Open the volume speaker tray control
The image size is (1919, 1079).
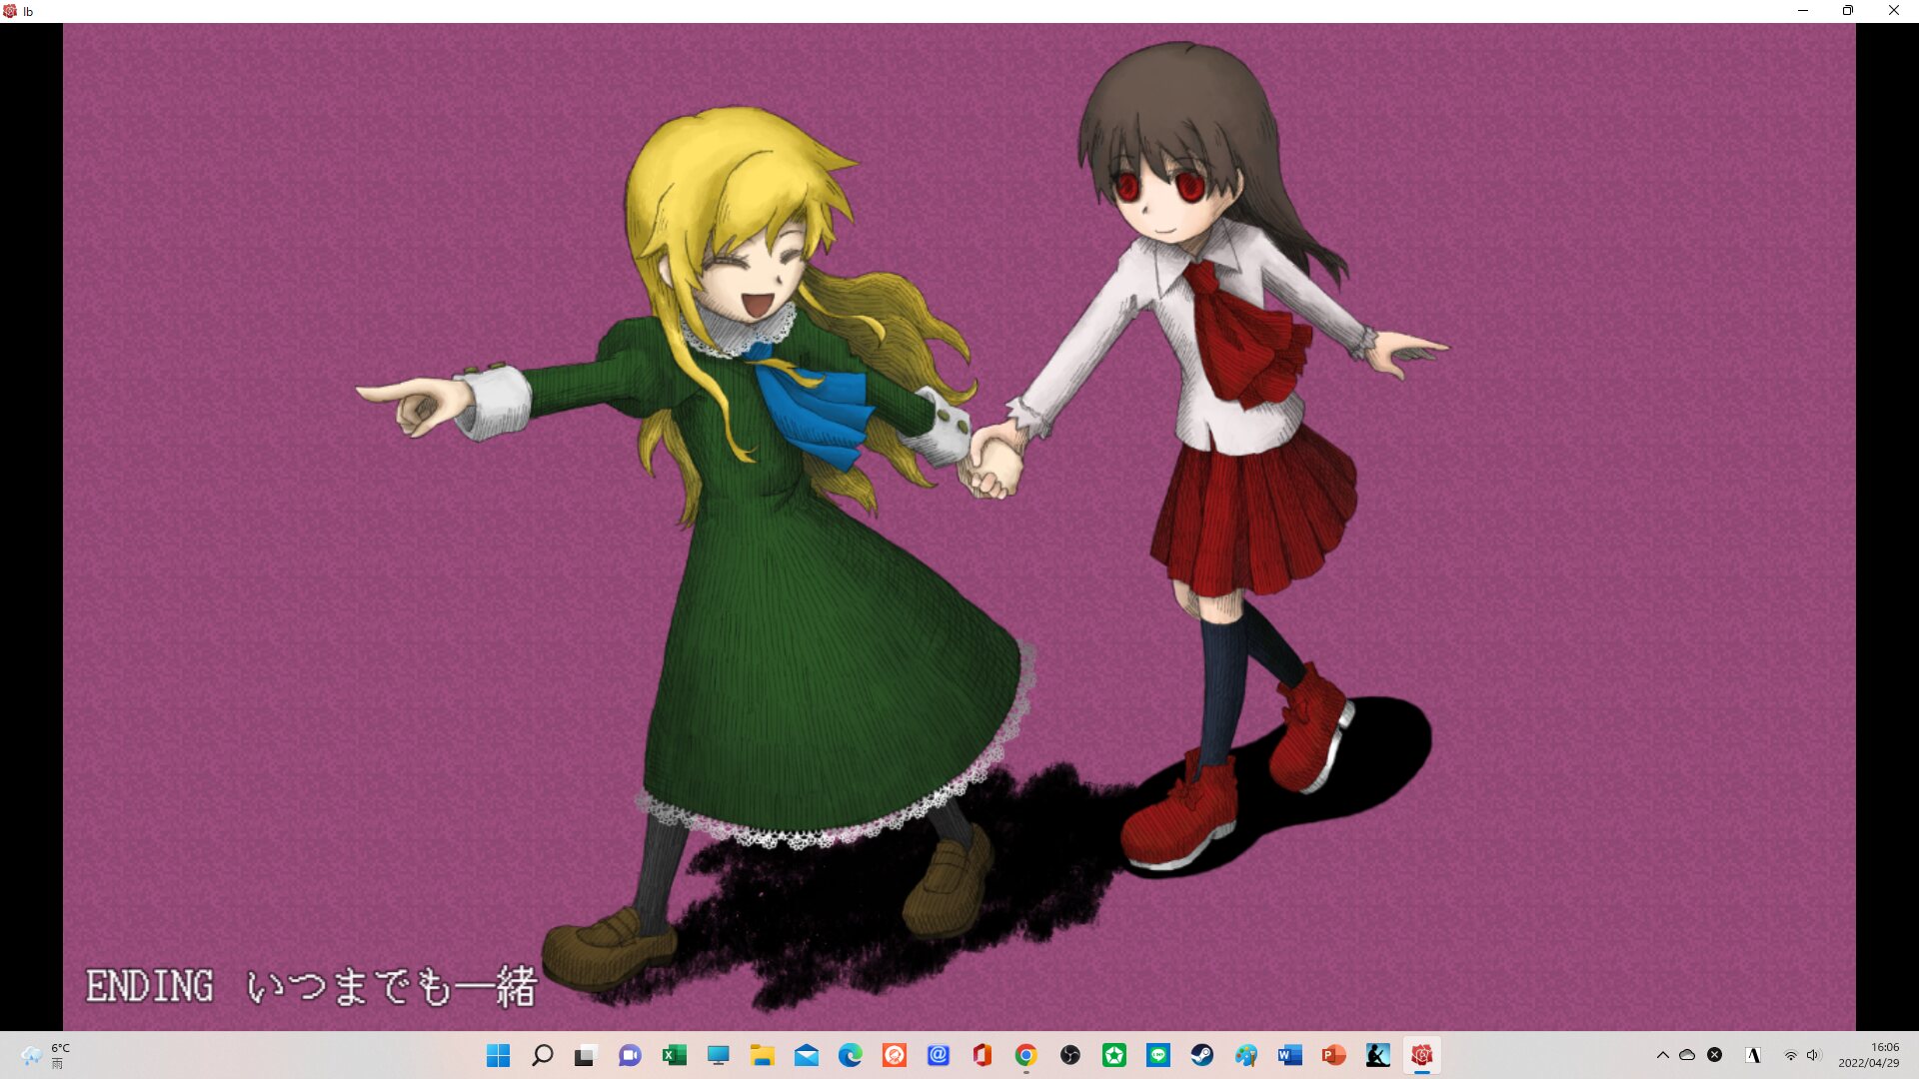1813,1055
